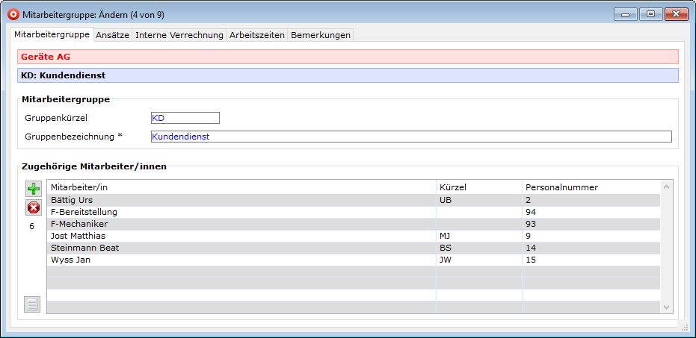Click the Gruppenbezeichnung text field
Image resolution: width=696 pixels, height=338 pixels.
click(x=410, y=137)
